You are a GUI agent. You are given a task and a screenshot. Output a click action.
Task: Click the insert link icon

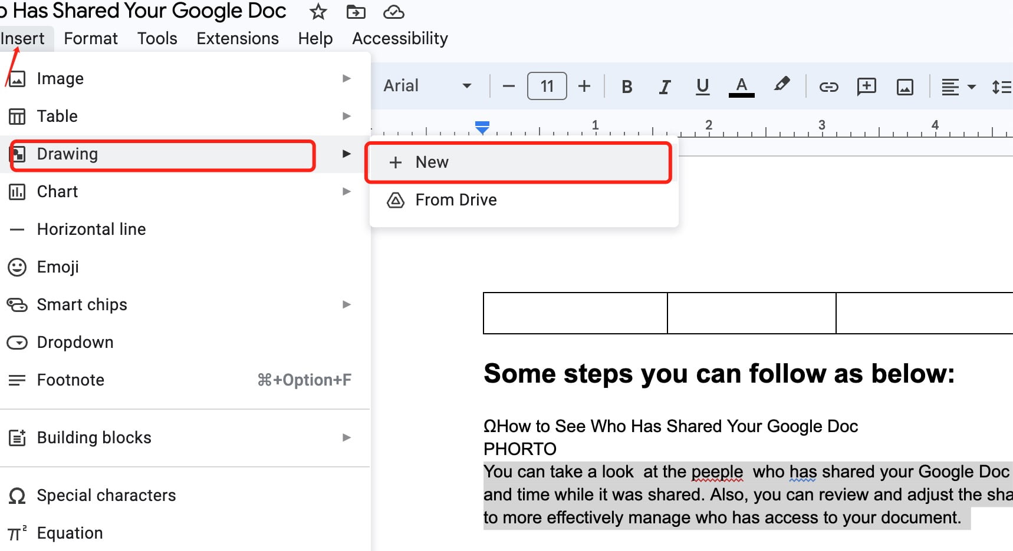[x=828, y=87]
